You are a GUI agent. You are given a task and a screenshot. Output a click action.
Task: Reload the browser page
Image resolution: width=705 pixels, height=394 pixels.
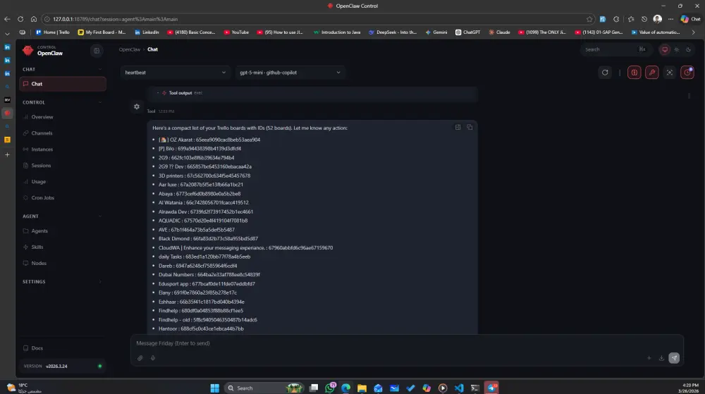[x=20, y=19]
